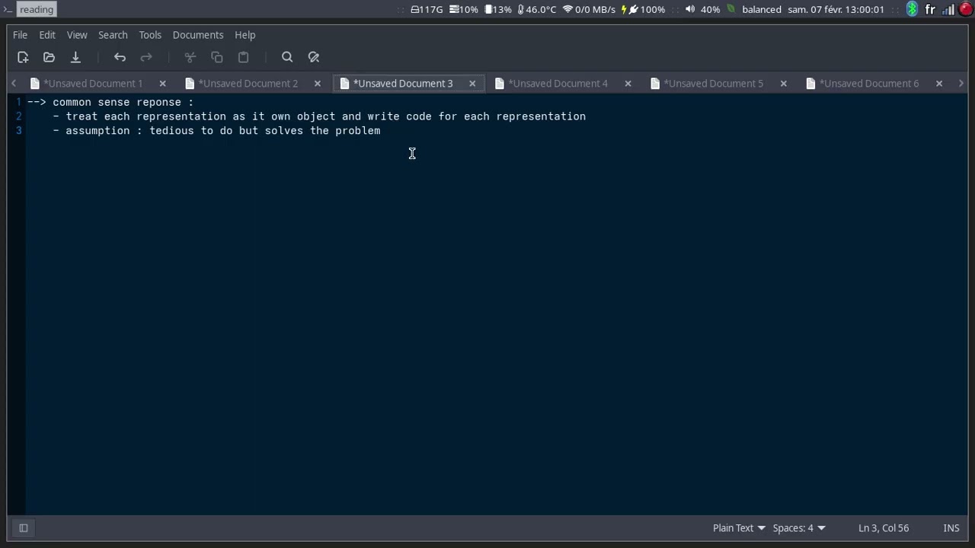Save the document using the download-arrow icon
The image size is (975, 548).
point(75,57)
